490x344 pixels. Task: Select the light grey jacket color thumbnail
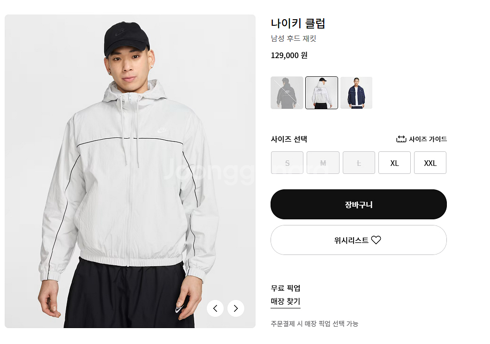322,93
